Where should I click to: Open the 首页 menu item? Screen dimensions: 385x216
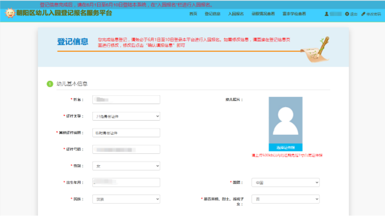[x=193, y=14]
